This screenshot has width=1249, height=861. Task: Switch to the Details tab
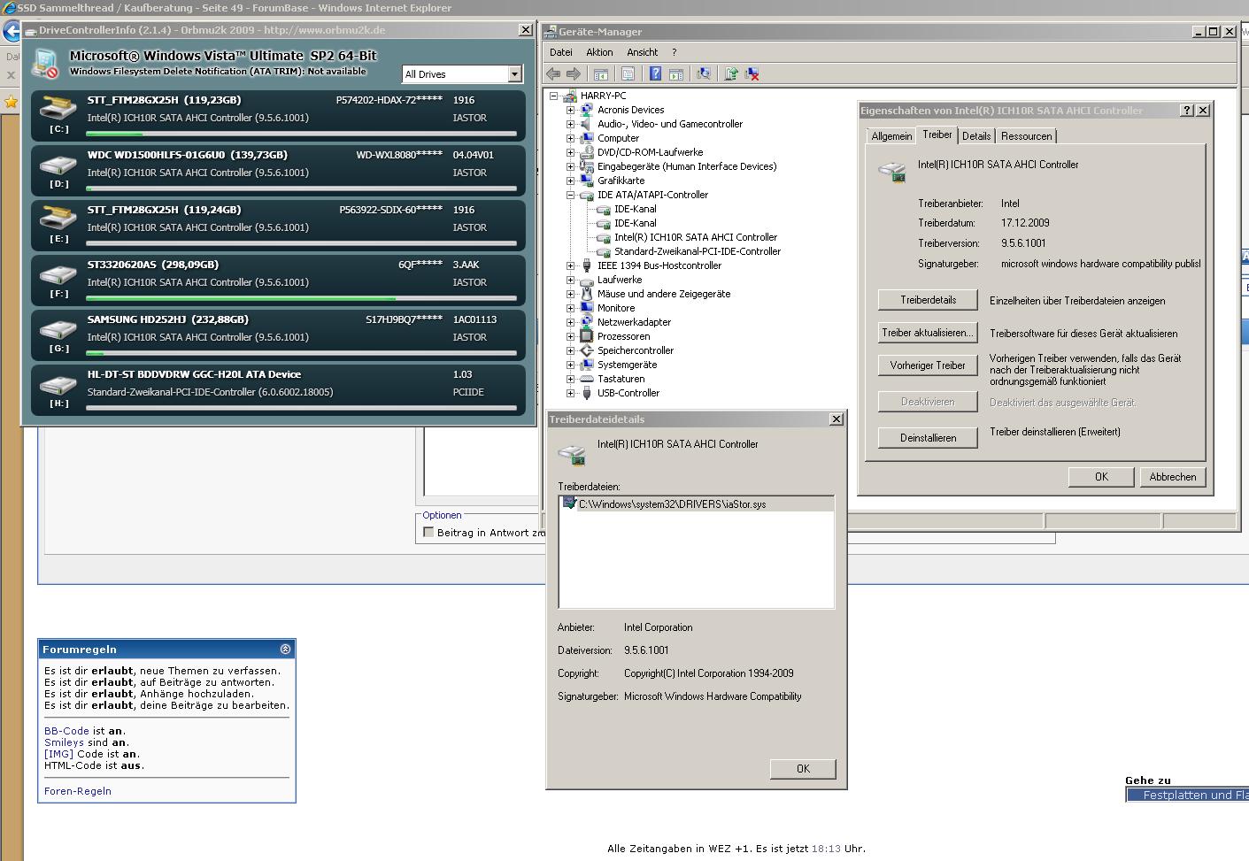click(x=976, y=136)
